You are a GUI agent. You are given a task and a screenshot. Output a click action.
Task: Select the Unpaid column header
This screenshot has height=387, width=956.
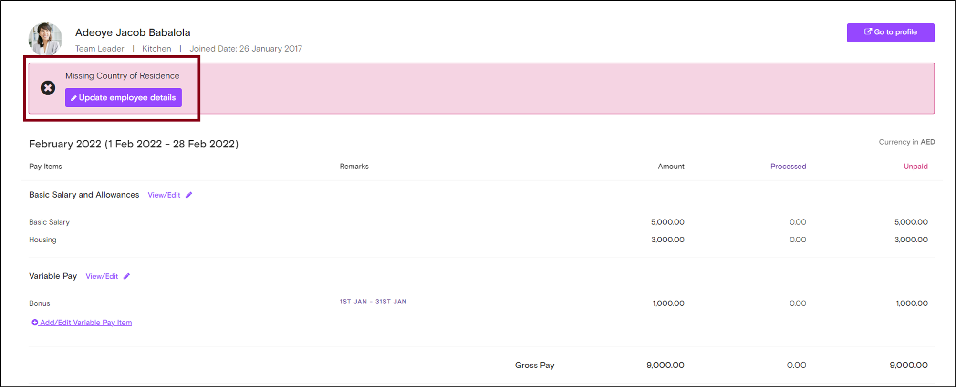(x=915, y=166)
